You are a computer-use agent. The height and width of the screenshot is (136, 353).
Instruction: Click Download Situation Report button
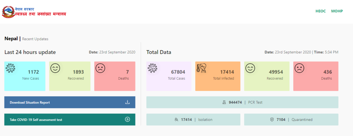pos(70,102)
